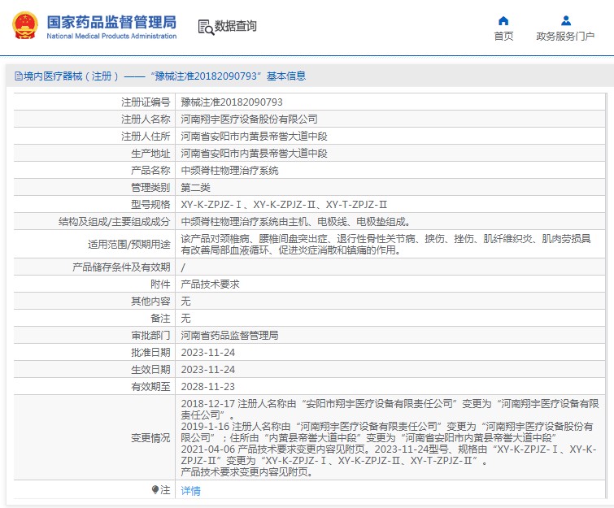Select the 管理类别 label
This screenshot has width=614, height=508.
150,188
